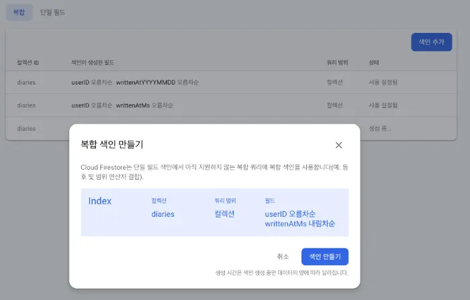Viewport: 470px width, 300px height.
Task: Click the 생성 중... status text
Action: (380, 129)
